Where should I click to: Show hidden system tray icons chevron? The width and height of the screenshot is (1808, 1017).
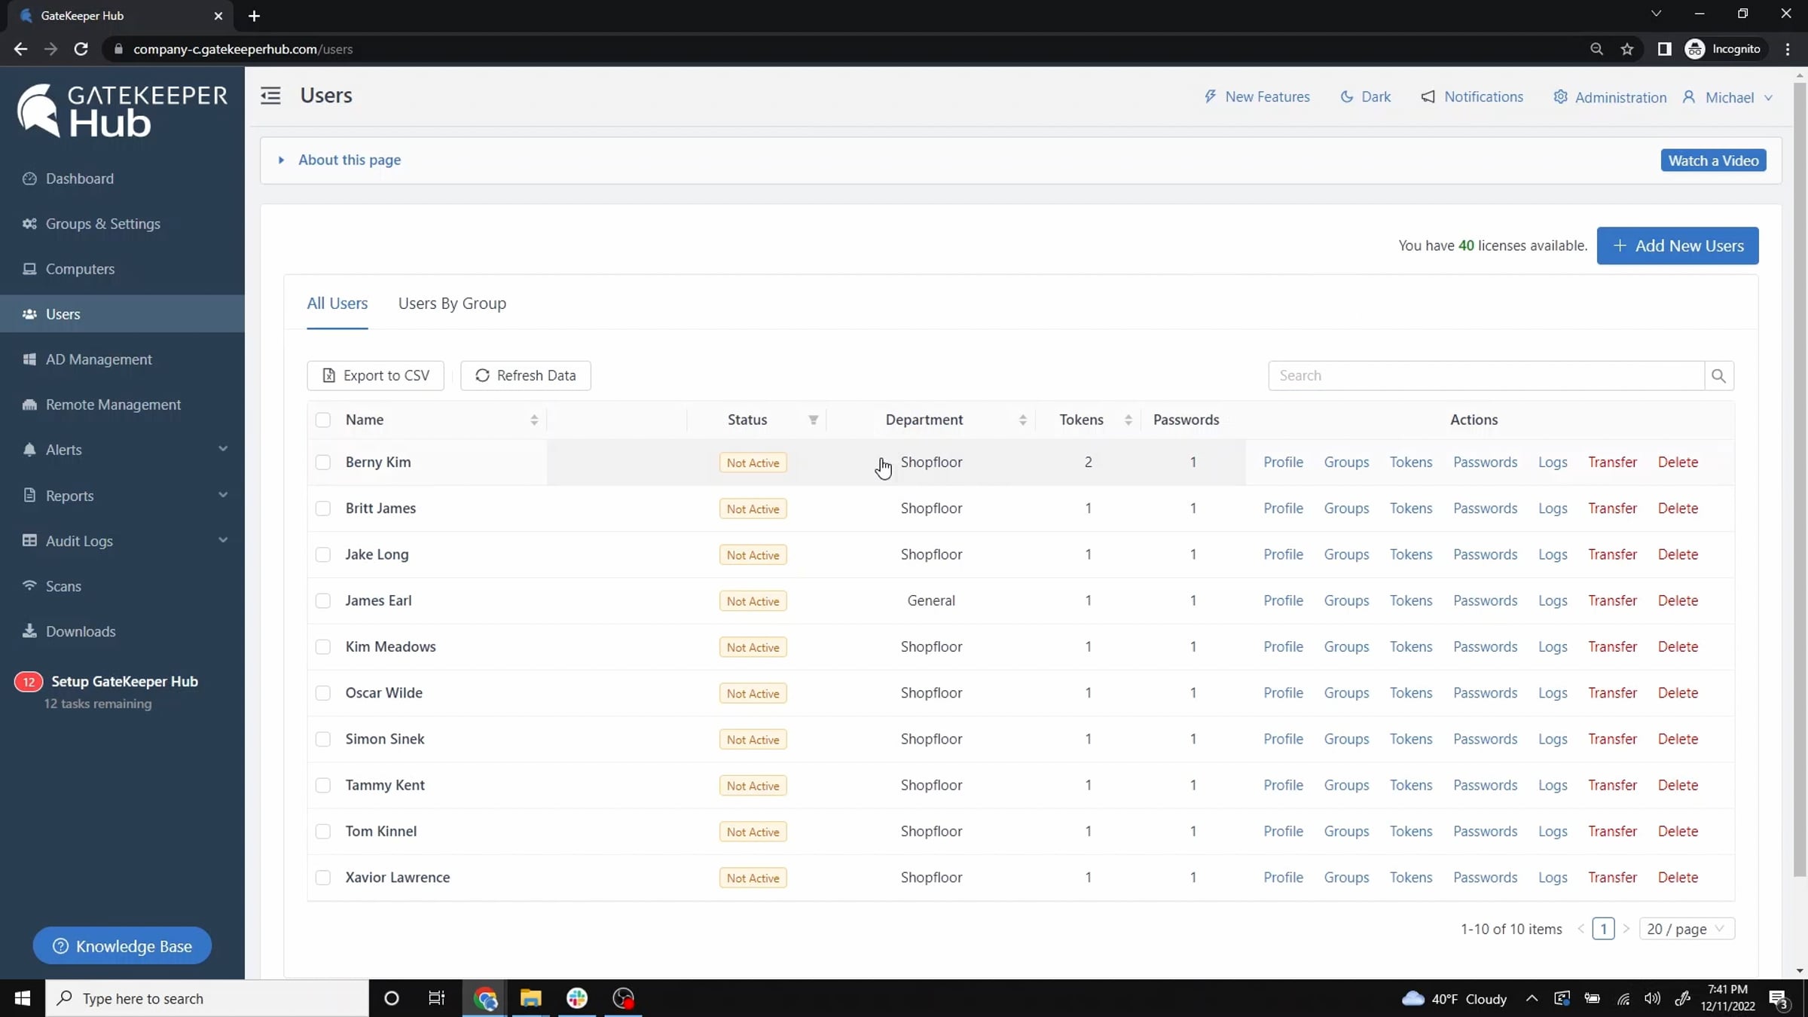pos(1532,998)
